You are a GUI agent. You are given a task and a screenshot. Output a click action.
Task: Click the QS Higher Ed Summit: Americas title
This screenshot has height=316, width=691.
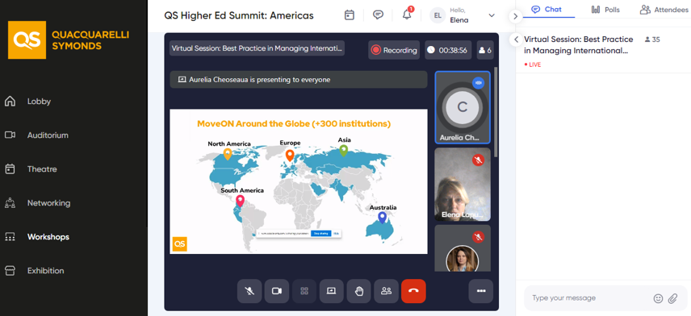(x=239, y=16)
